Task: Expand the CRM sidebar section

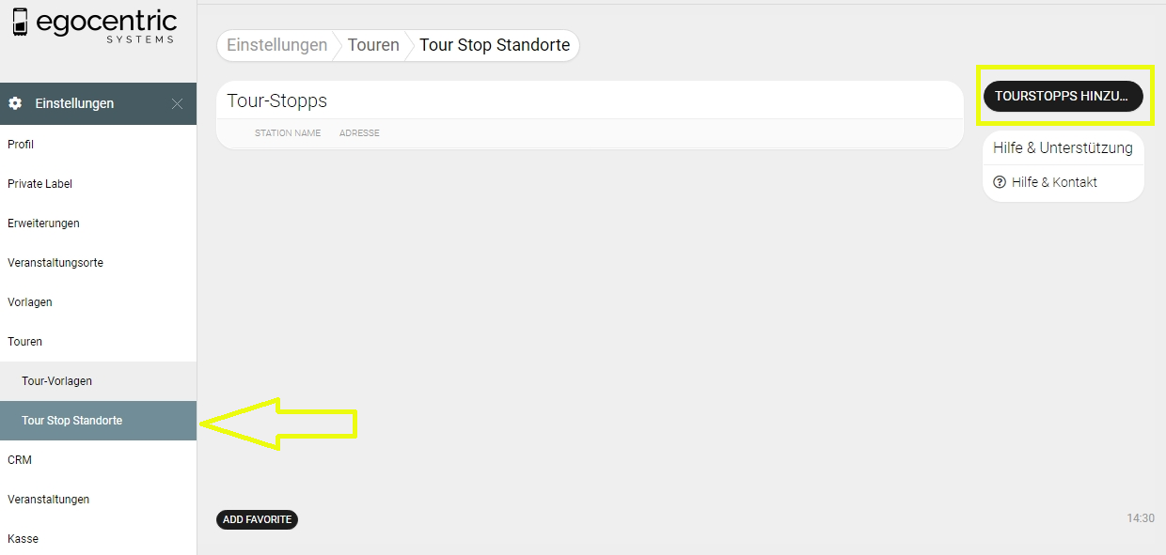Action: [20, 460]
